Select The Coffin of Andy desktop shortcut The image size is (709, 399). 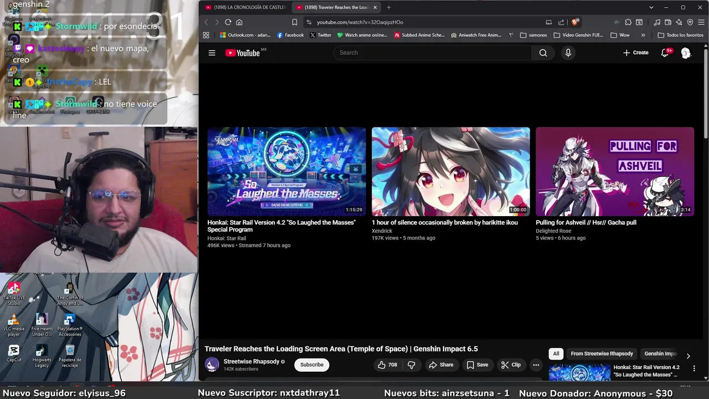point(70,294)
